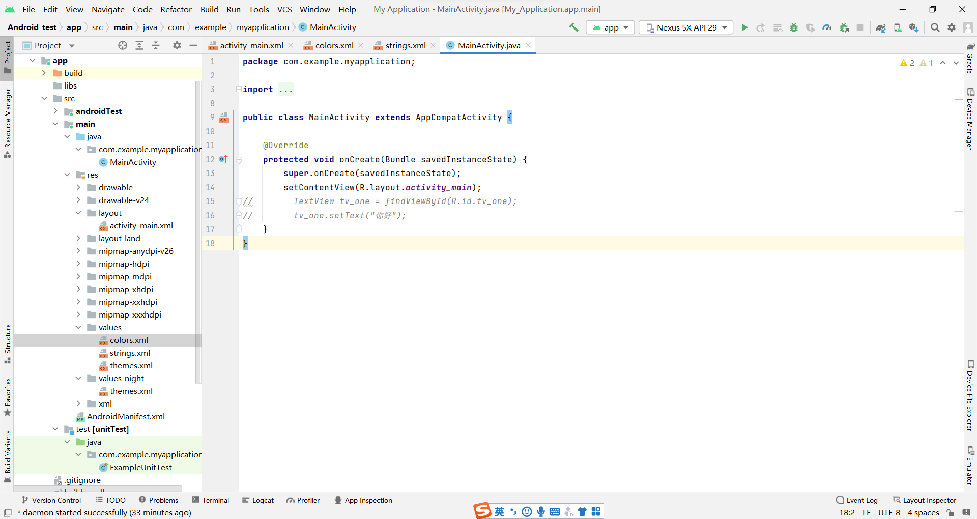Open the Event Log
Viewport: 977px width, 519px height.
pyautogui.click(x=861, y=500)
